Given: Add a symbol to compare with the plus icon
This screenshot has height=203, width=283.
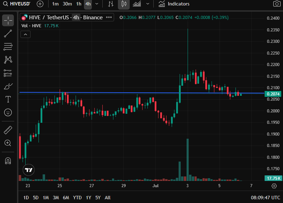Looking at the screenshot, I should click(40, 4).
